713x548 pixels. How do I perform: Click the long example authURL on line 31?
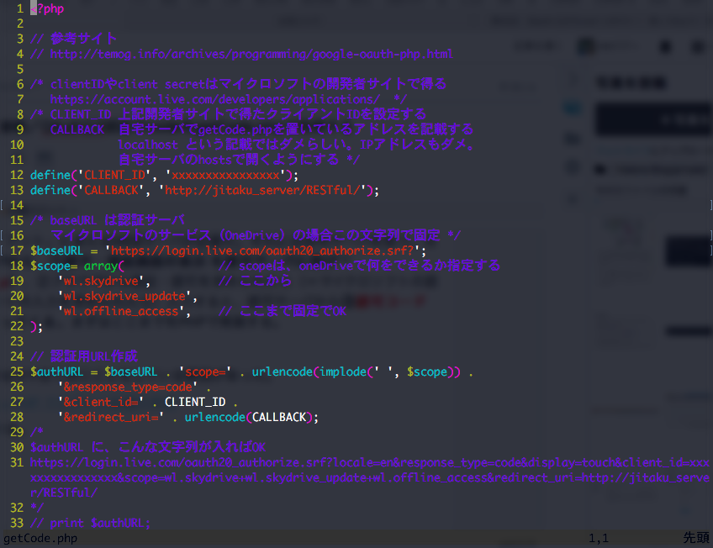click(x=252, y=462)
